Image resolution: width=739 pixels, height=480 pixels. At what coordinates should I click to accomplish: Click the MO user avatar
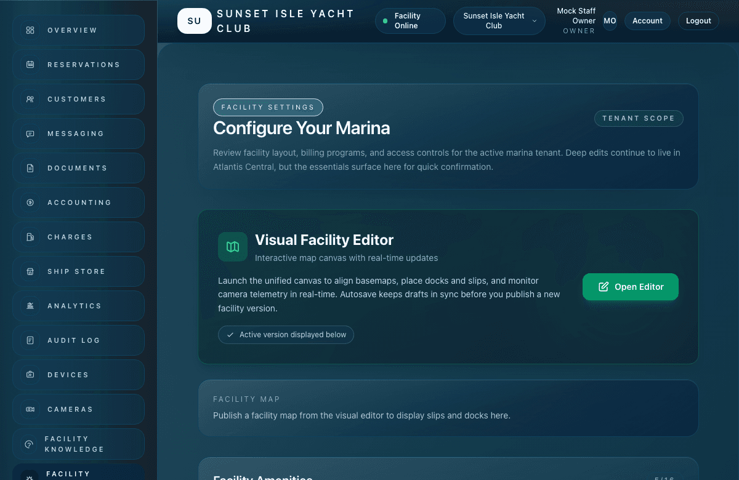coord(610,21)
